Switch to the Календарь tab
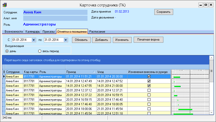This screenshot has height=122, width=216. pos(33,32)
